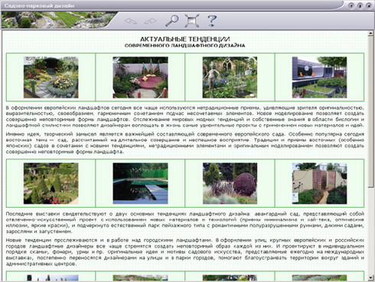Open thumbnail of modern building with orange chairs
Viewport: 375px width, 282px height.
[319, 77]
